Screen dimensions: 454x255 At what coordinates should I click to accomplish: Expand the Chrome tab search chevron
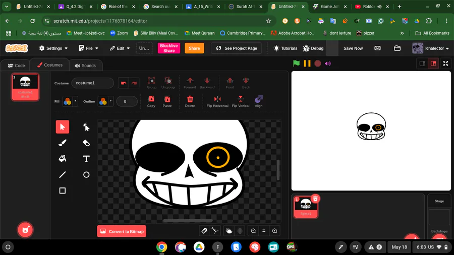click(7, 7)
